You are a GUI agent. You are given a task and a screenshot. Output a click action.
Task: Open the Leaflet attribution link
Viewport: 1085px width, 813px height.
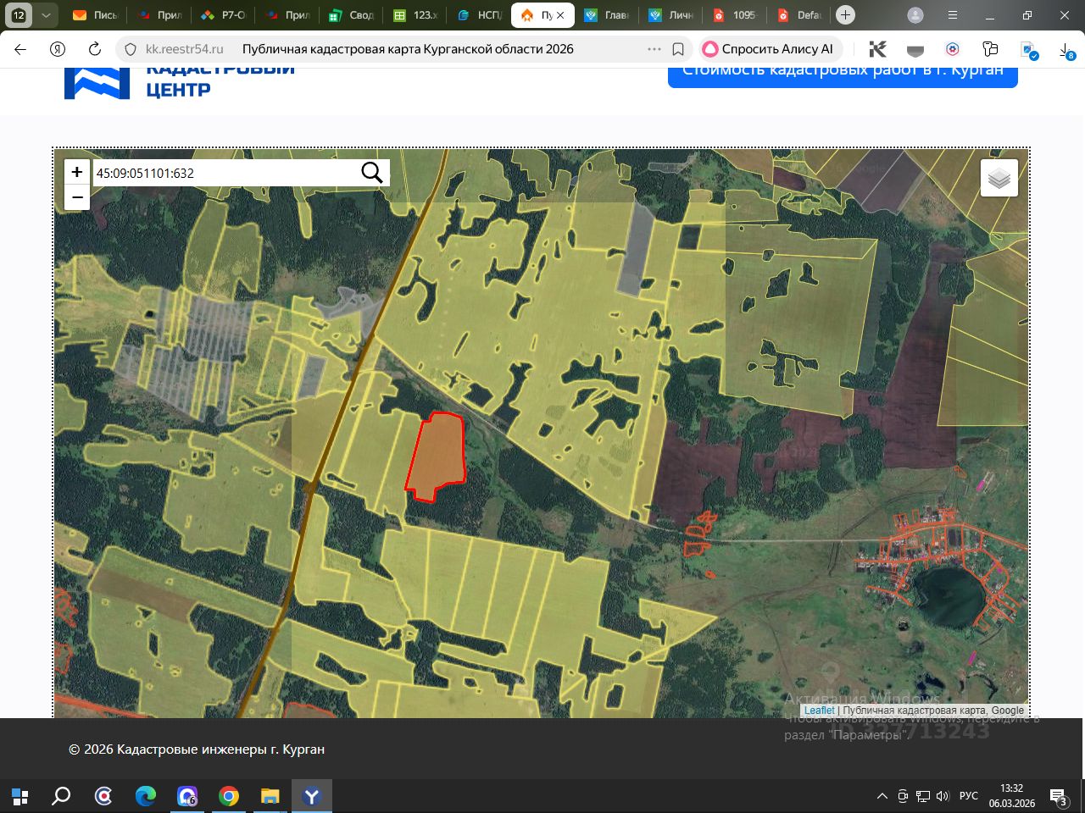pos(819,711)
